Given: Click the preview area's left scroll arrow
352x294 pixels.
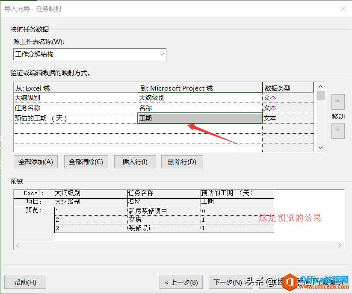Looking at the screenshot, I should [18, 246].
